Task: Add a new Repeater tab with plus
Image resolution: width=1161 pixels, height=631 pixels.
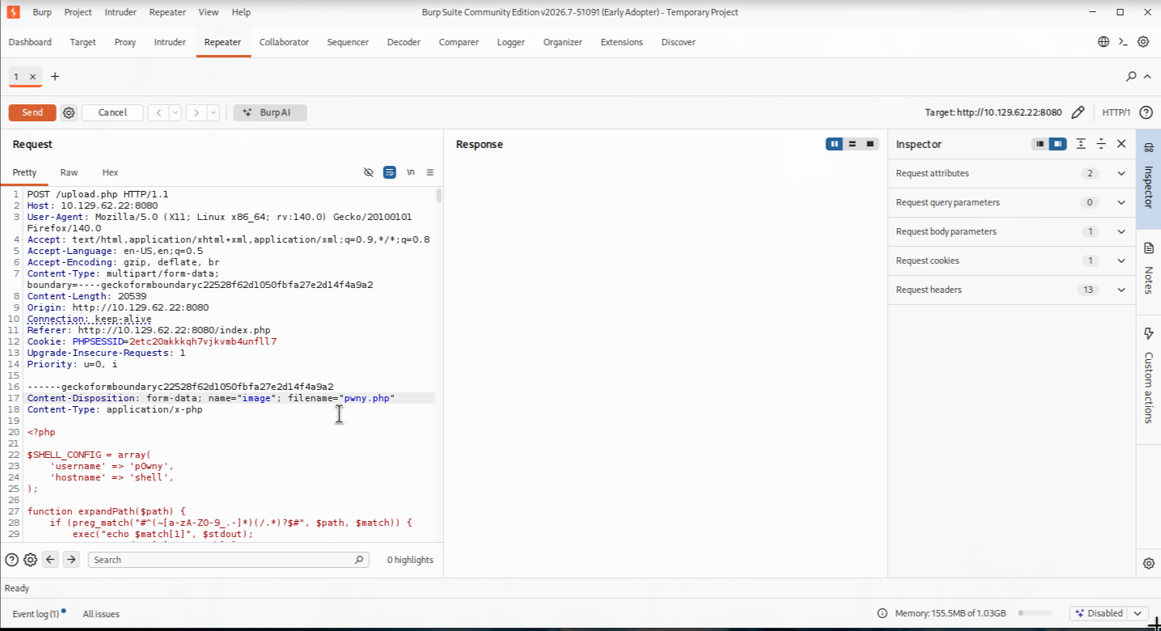Action: point(55,77)
